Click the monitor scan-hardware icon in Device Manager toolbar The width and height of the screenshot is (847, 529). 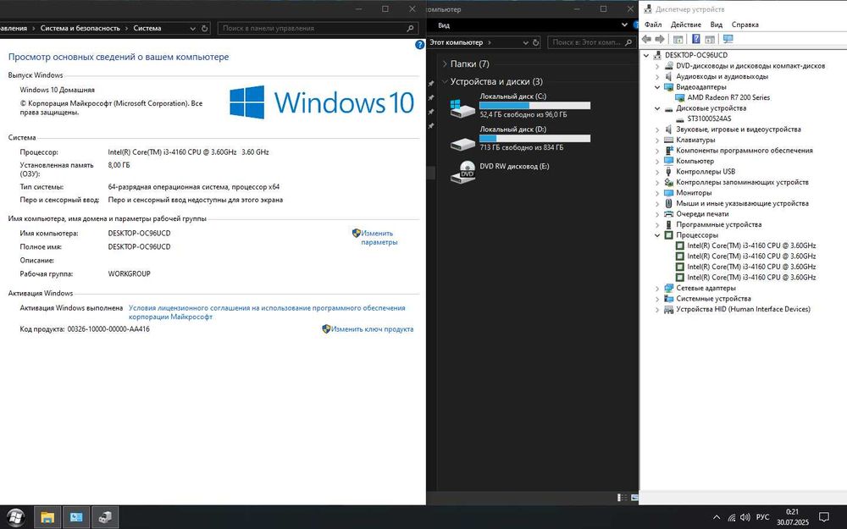tap(728, 39)
